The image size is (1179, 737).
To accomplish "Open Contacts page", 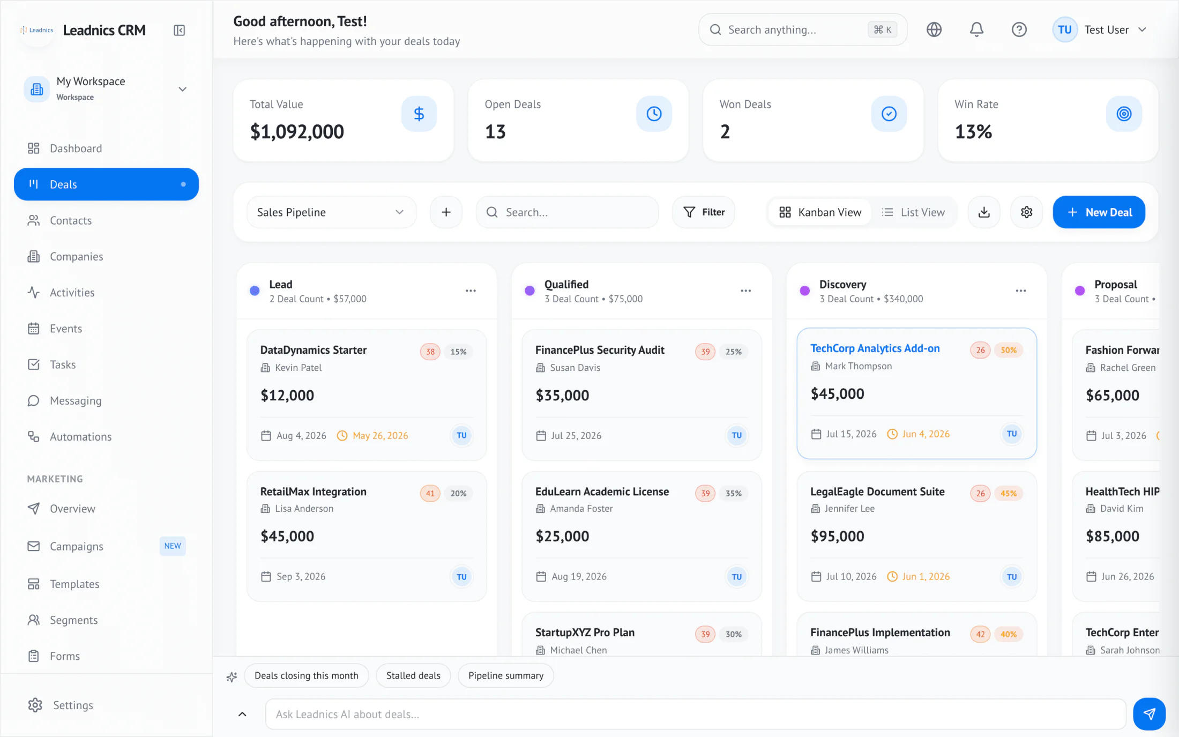I will click(106, 220).
